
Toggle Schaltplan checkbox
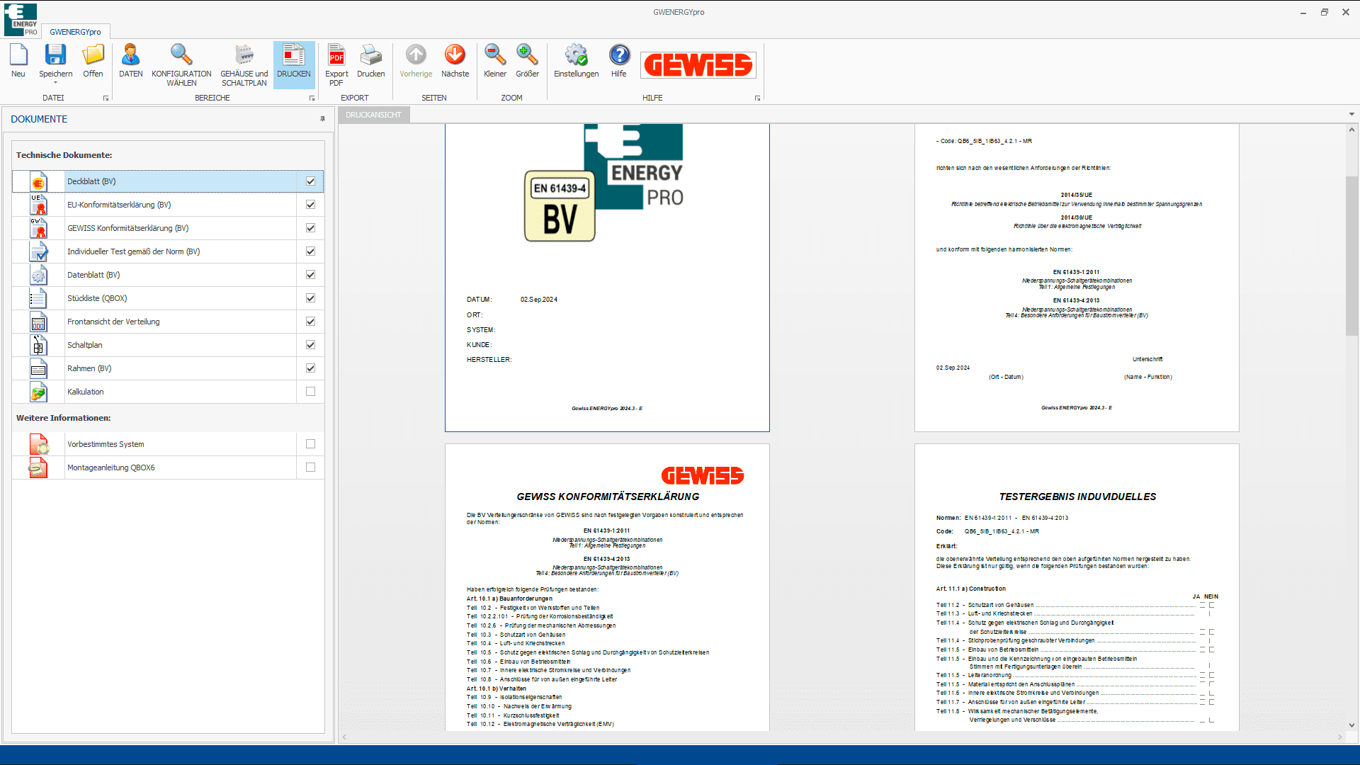click(x=310, y=345)
